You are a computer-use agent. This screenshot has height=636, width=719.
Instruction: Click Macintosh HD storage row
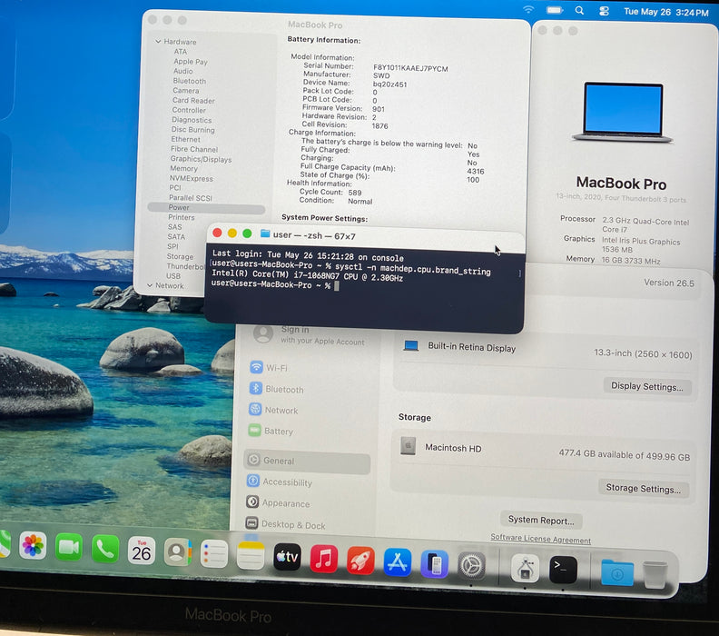point(545,452)
